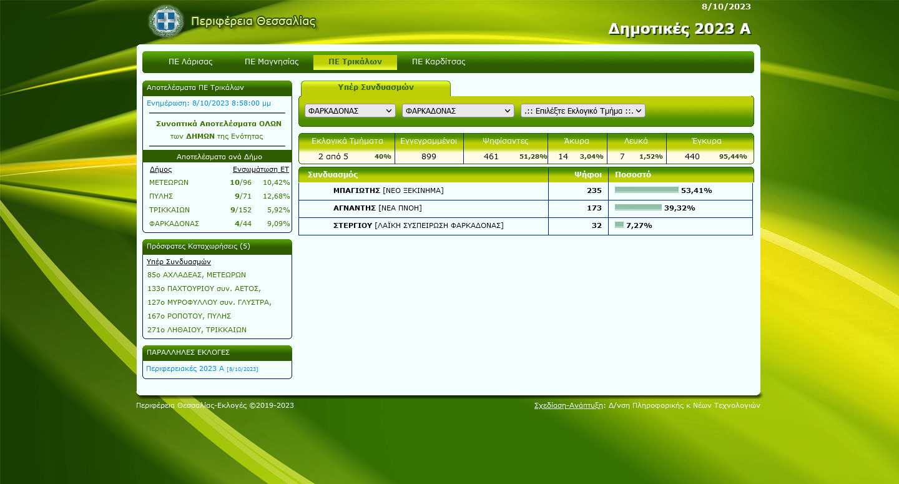Click the Περιφέρεια Θεσσαλίας header title
The height and width of the screenshot is (484, 899).
253,21
